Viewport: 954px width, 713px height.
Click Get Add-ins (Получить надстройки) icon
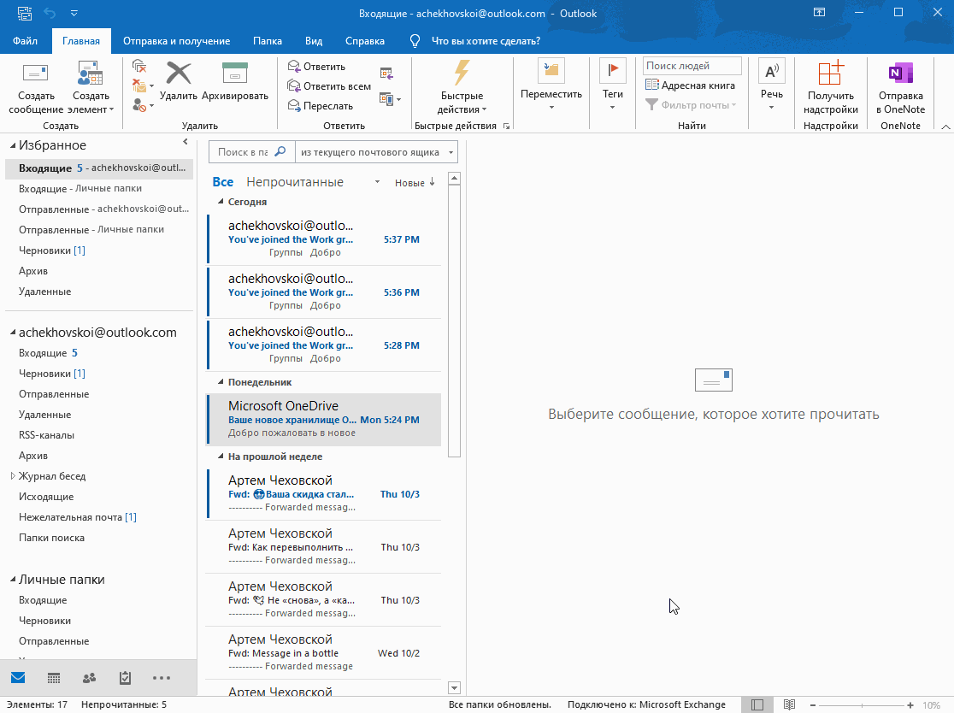[831, 73]
